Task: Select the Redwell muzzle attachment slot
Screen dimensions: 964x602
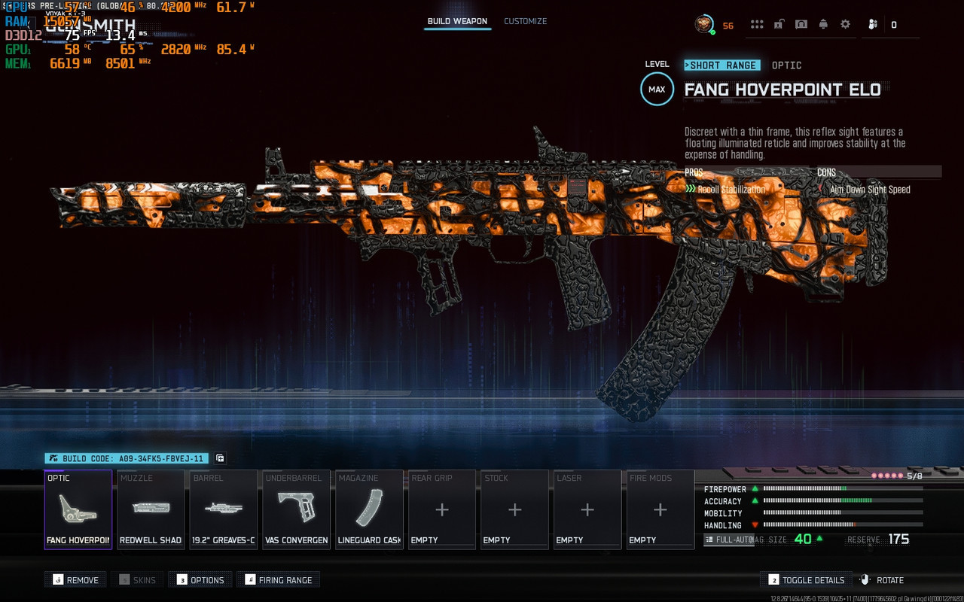Action: click(x=151, y=509)
